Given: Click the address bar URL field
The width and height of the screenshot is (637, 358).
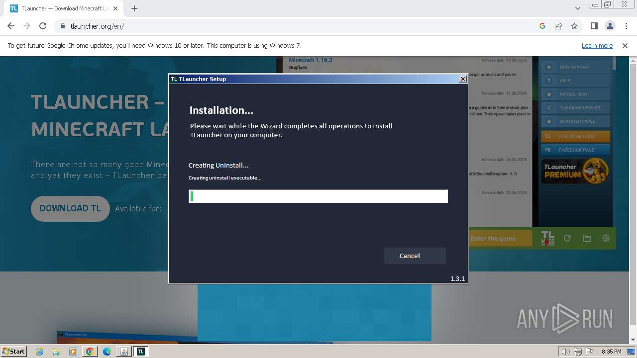Looking at the screenshot, I should 299,26.
